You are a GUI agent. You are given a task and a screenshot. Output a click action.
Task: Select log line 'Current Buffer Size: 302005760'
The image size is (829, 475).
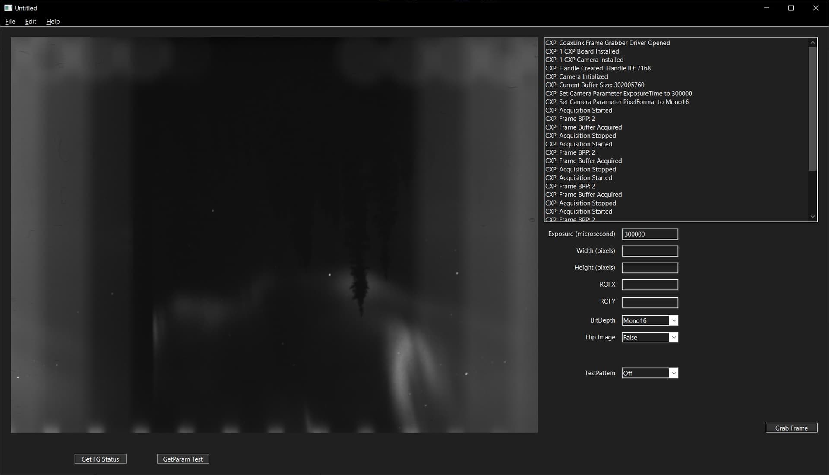pyautogui.click(x=601, y=85)
